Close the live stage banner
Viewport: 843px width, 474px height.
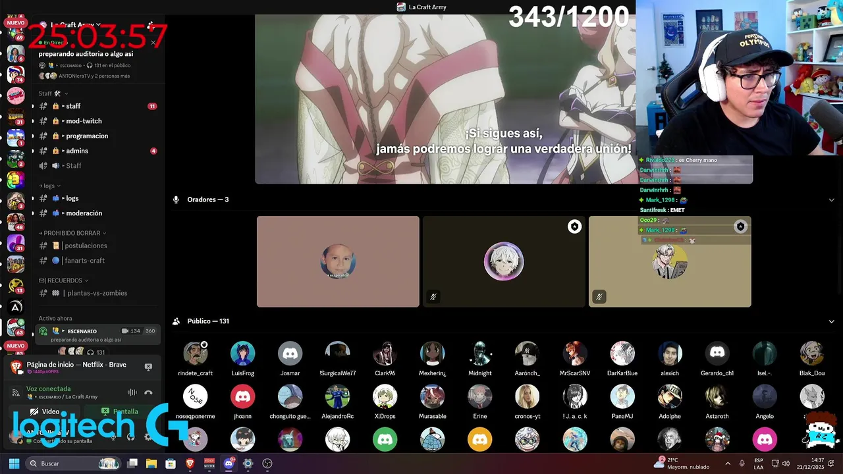(153, 43)
